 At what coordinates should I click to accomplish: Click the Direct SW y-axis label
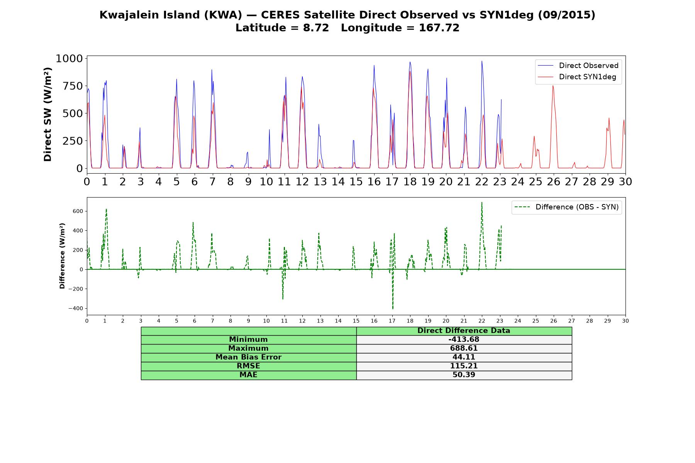point(47,114)
